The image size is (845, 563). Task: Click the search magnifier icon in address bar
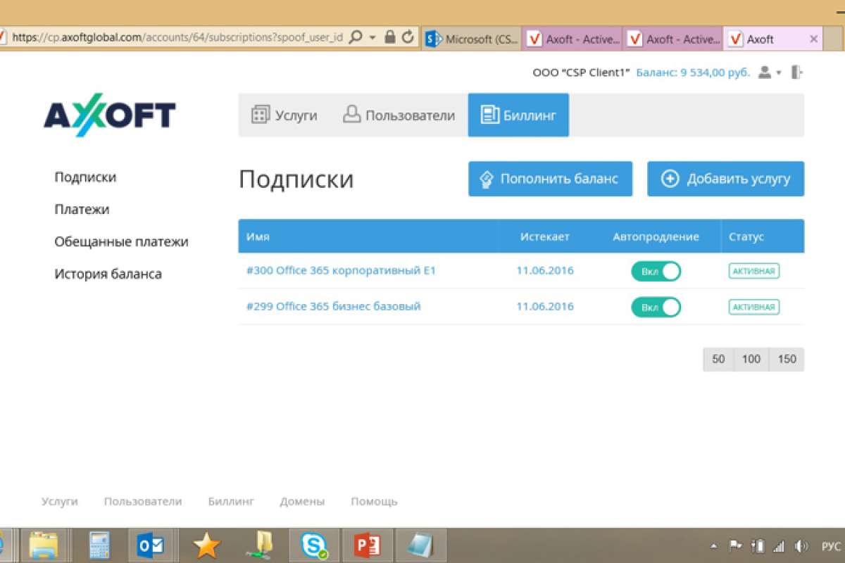click(356, 37)
